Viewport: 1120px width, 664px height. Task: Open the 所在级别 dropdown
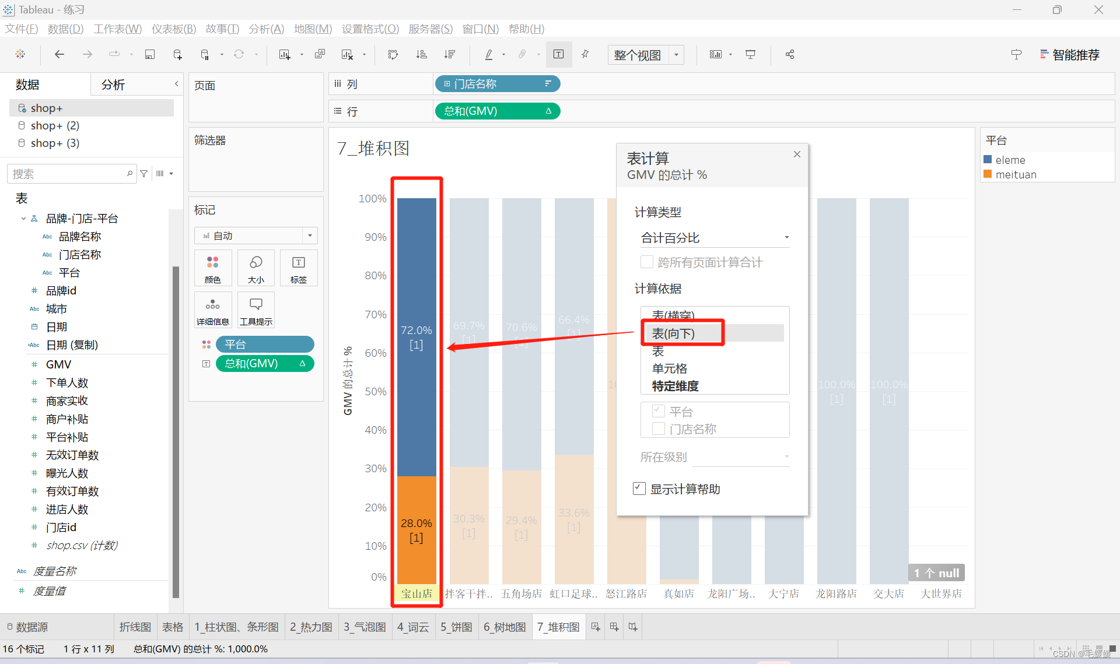tap(740, 456)
